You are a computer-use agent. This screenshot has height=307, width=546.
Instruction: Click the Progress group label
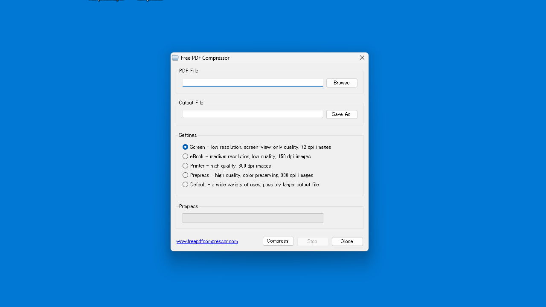pos(189,206)
